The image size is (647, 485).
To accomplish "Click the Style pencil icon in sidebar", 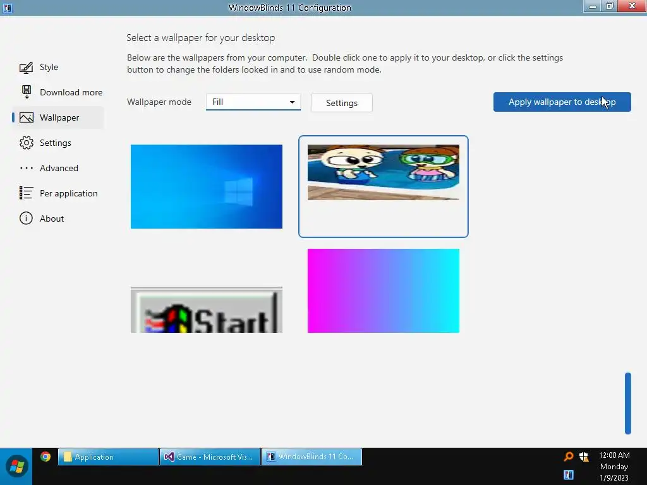I will coord(26,67).
